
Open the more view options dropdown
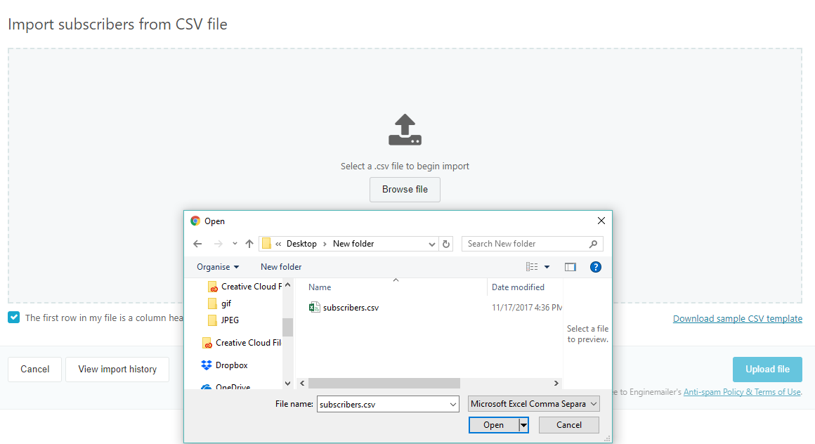(547, 267)
